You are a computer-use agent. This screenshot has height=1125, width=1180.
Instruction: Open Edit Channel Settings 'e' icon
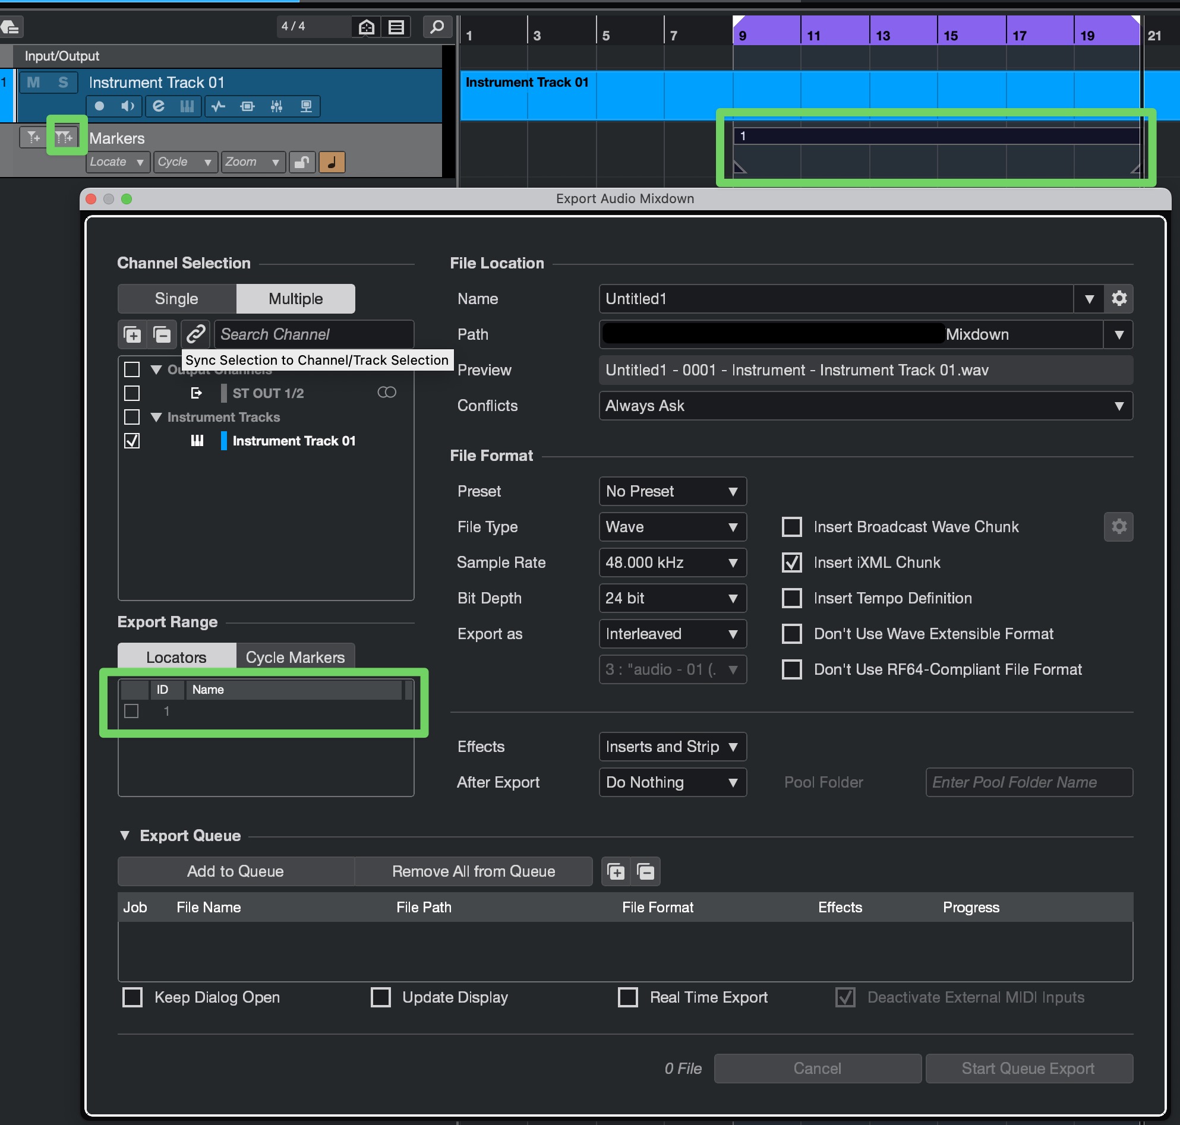(159, 106)
